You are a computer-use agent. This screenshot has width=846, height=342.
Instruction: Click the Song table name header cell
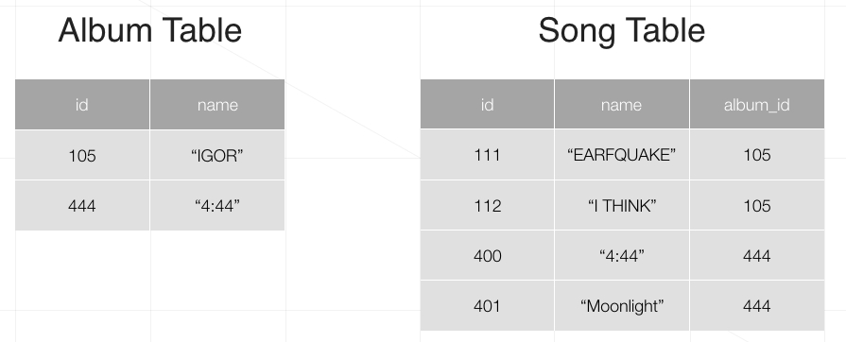coord(622,104)
